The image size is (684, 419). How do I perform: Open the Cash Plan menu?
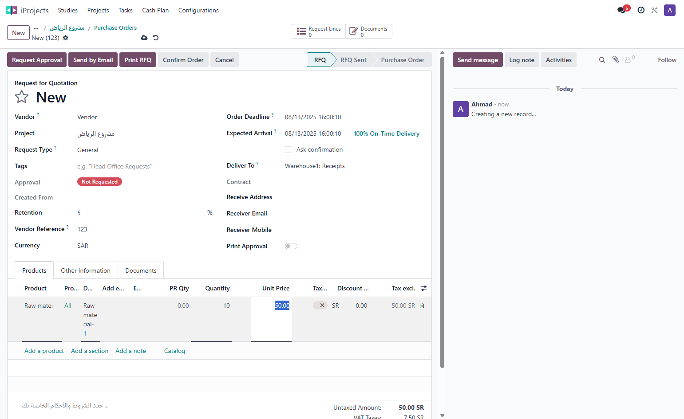(155, 10)
